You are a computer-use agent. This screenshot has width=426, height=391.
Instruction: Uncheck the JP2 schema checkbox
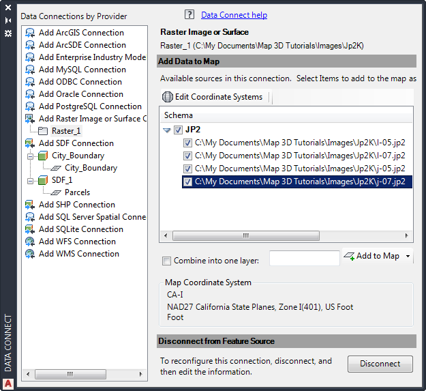[178, 130]
